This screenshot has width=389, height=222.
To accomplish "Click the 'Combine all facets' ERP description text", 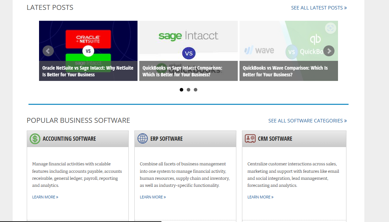I will (185, 175).
